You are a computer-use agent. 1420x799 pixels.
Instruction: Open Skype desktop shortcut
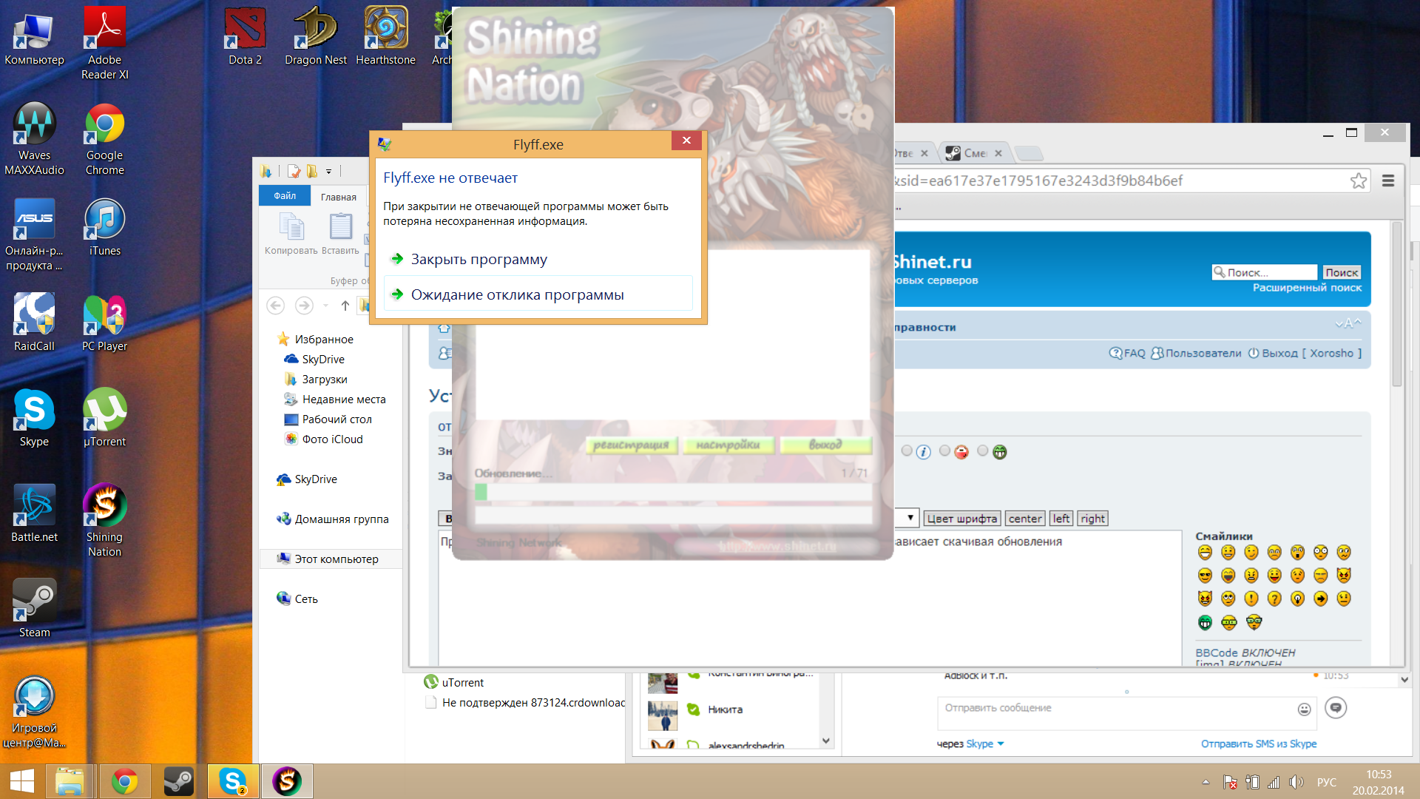coord(34,417)
